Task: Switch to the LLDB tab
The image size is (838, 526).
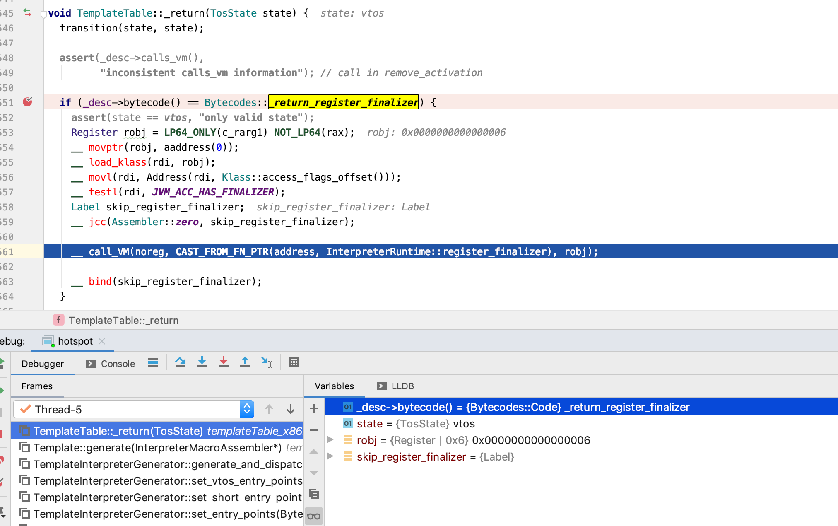Action: pos(395,386)
